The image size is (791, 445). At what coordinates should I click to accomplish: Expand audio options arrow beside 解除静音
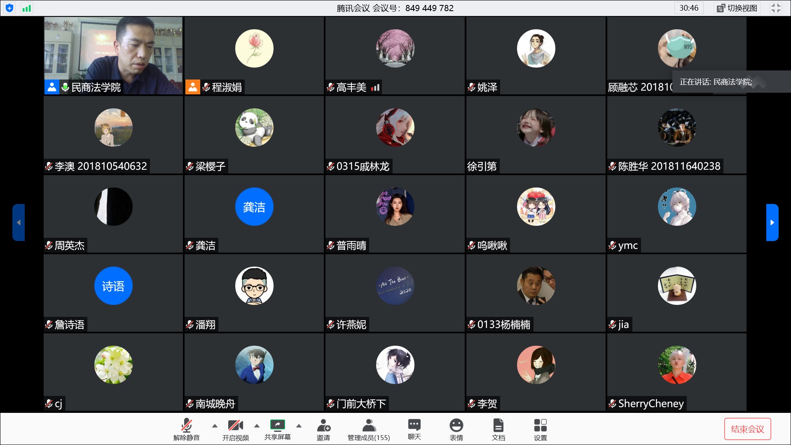click(x=215, y=426)
